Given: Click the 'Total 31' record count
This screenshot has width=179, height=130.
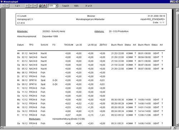Looking at the screenshot, I should click(66, 6).
